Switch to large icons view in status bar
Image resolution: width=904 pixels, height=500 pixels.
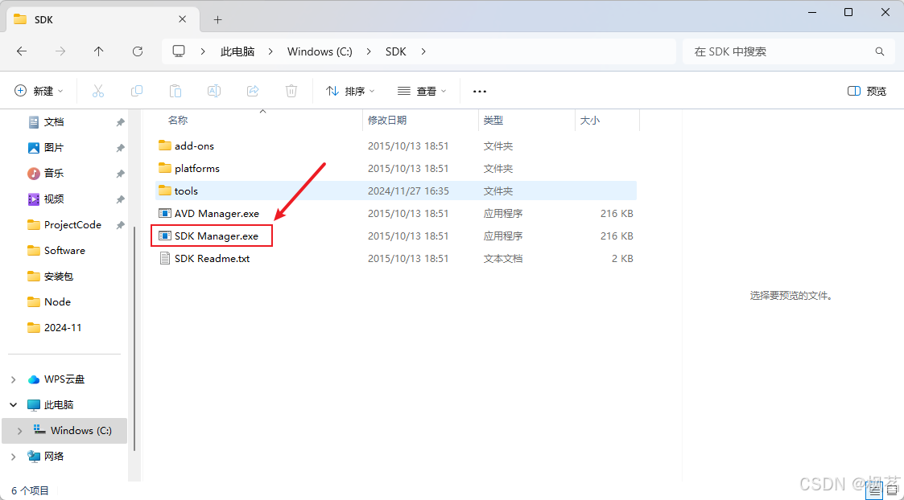891,491
